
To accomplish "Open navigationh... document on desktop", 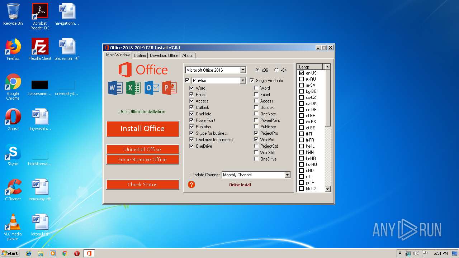I will pyautogui.click(x=67, y=14).
